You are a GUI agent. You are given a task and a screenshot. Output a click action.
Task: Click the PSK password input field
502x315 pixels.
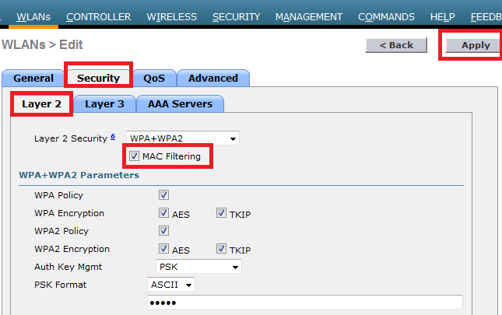point(304,303)
